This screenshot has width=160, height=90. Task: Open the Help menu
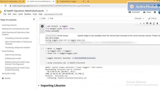(40, 14)
